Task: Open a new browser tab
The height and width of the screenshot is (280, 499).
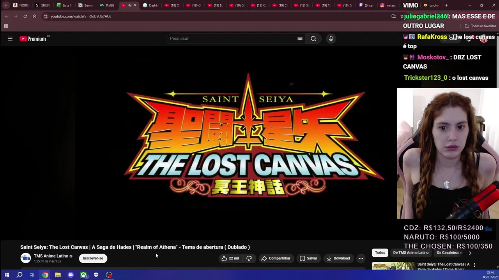Action: pyautogui.click(x=446, y=5)
